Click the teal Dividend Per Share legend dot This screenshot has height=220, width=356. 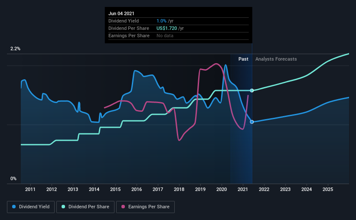click(x=63, y=207)
